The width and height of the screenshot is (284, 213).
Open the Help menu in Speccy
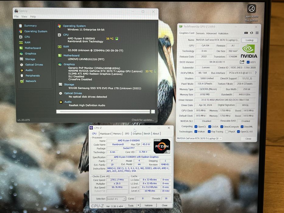(x=33, y=17)
